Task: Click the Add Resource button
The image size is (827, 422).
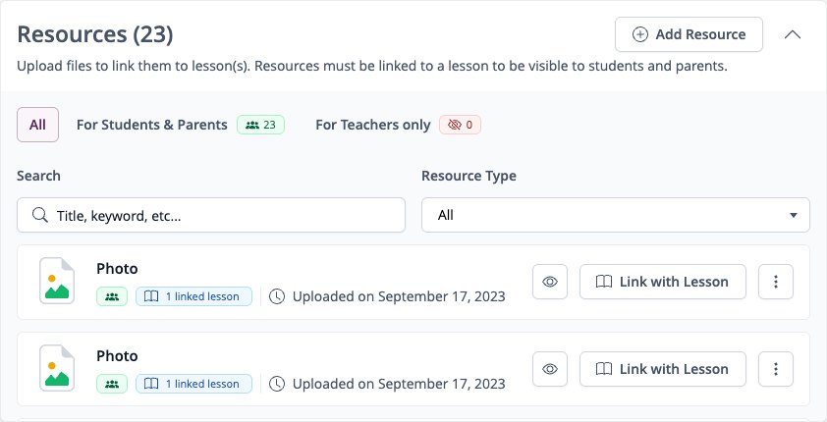Action: [689, 34]
